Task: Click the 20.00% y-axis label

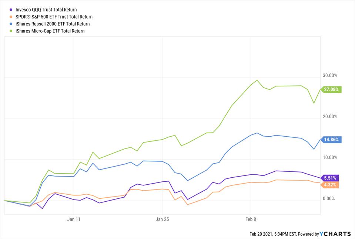Action: click(330, 117)
